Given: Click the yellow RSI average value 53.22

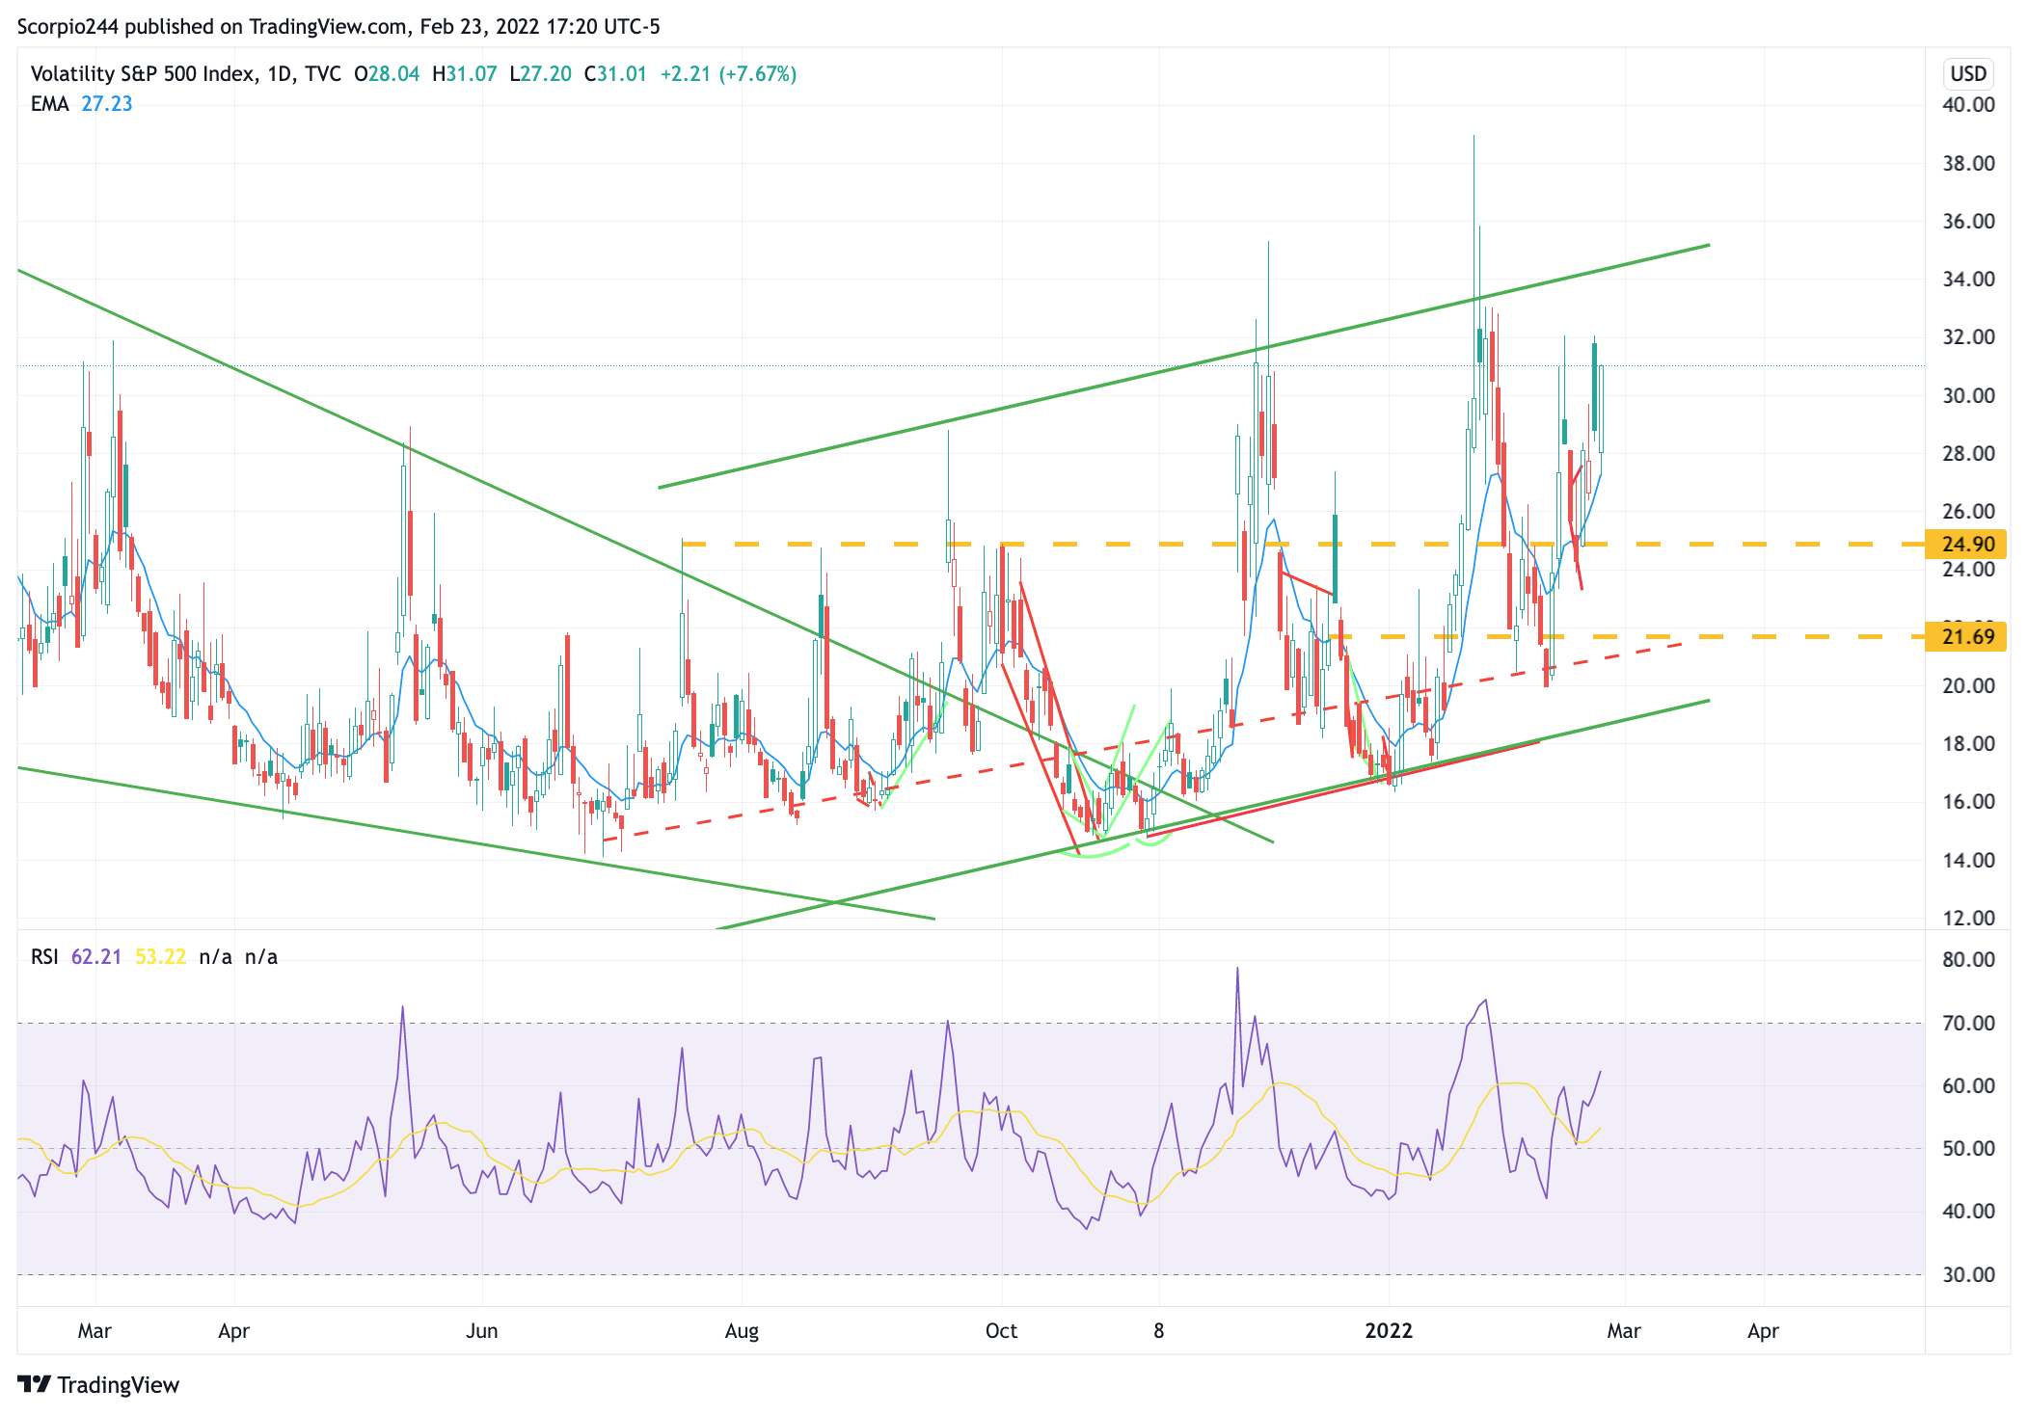Looking at the screenshot, I should (160, 957).
